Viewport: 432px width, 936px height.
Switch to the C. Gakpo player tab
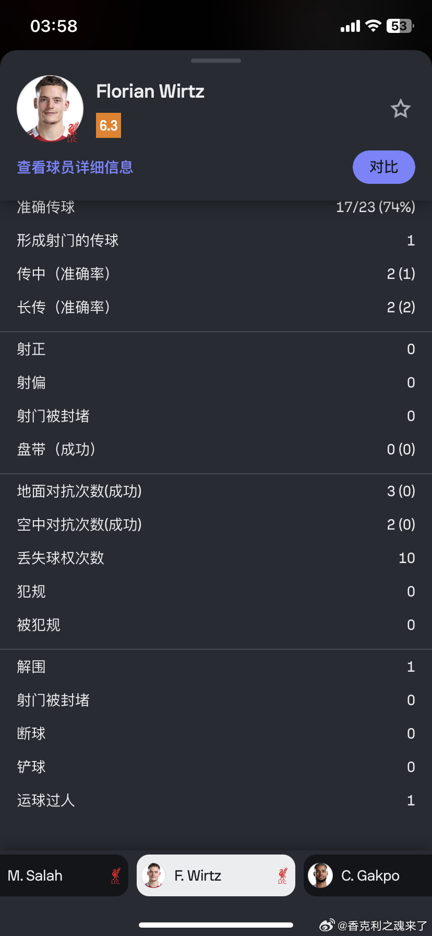click(368, 875)
